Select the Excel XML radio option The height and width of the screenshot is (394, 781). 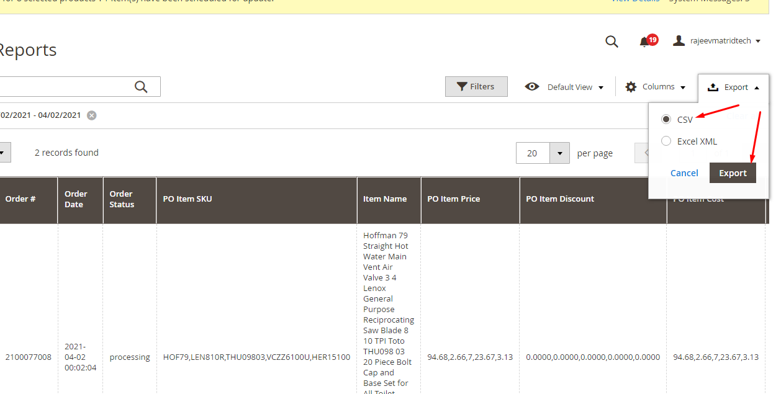(x=666, y=141)
